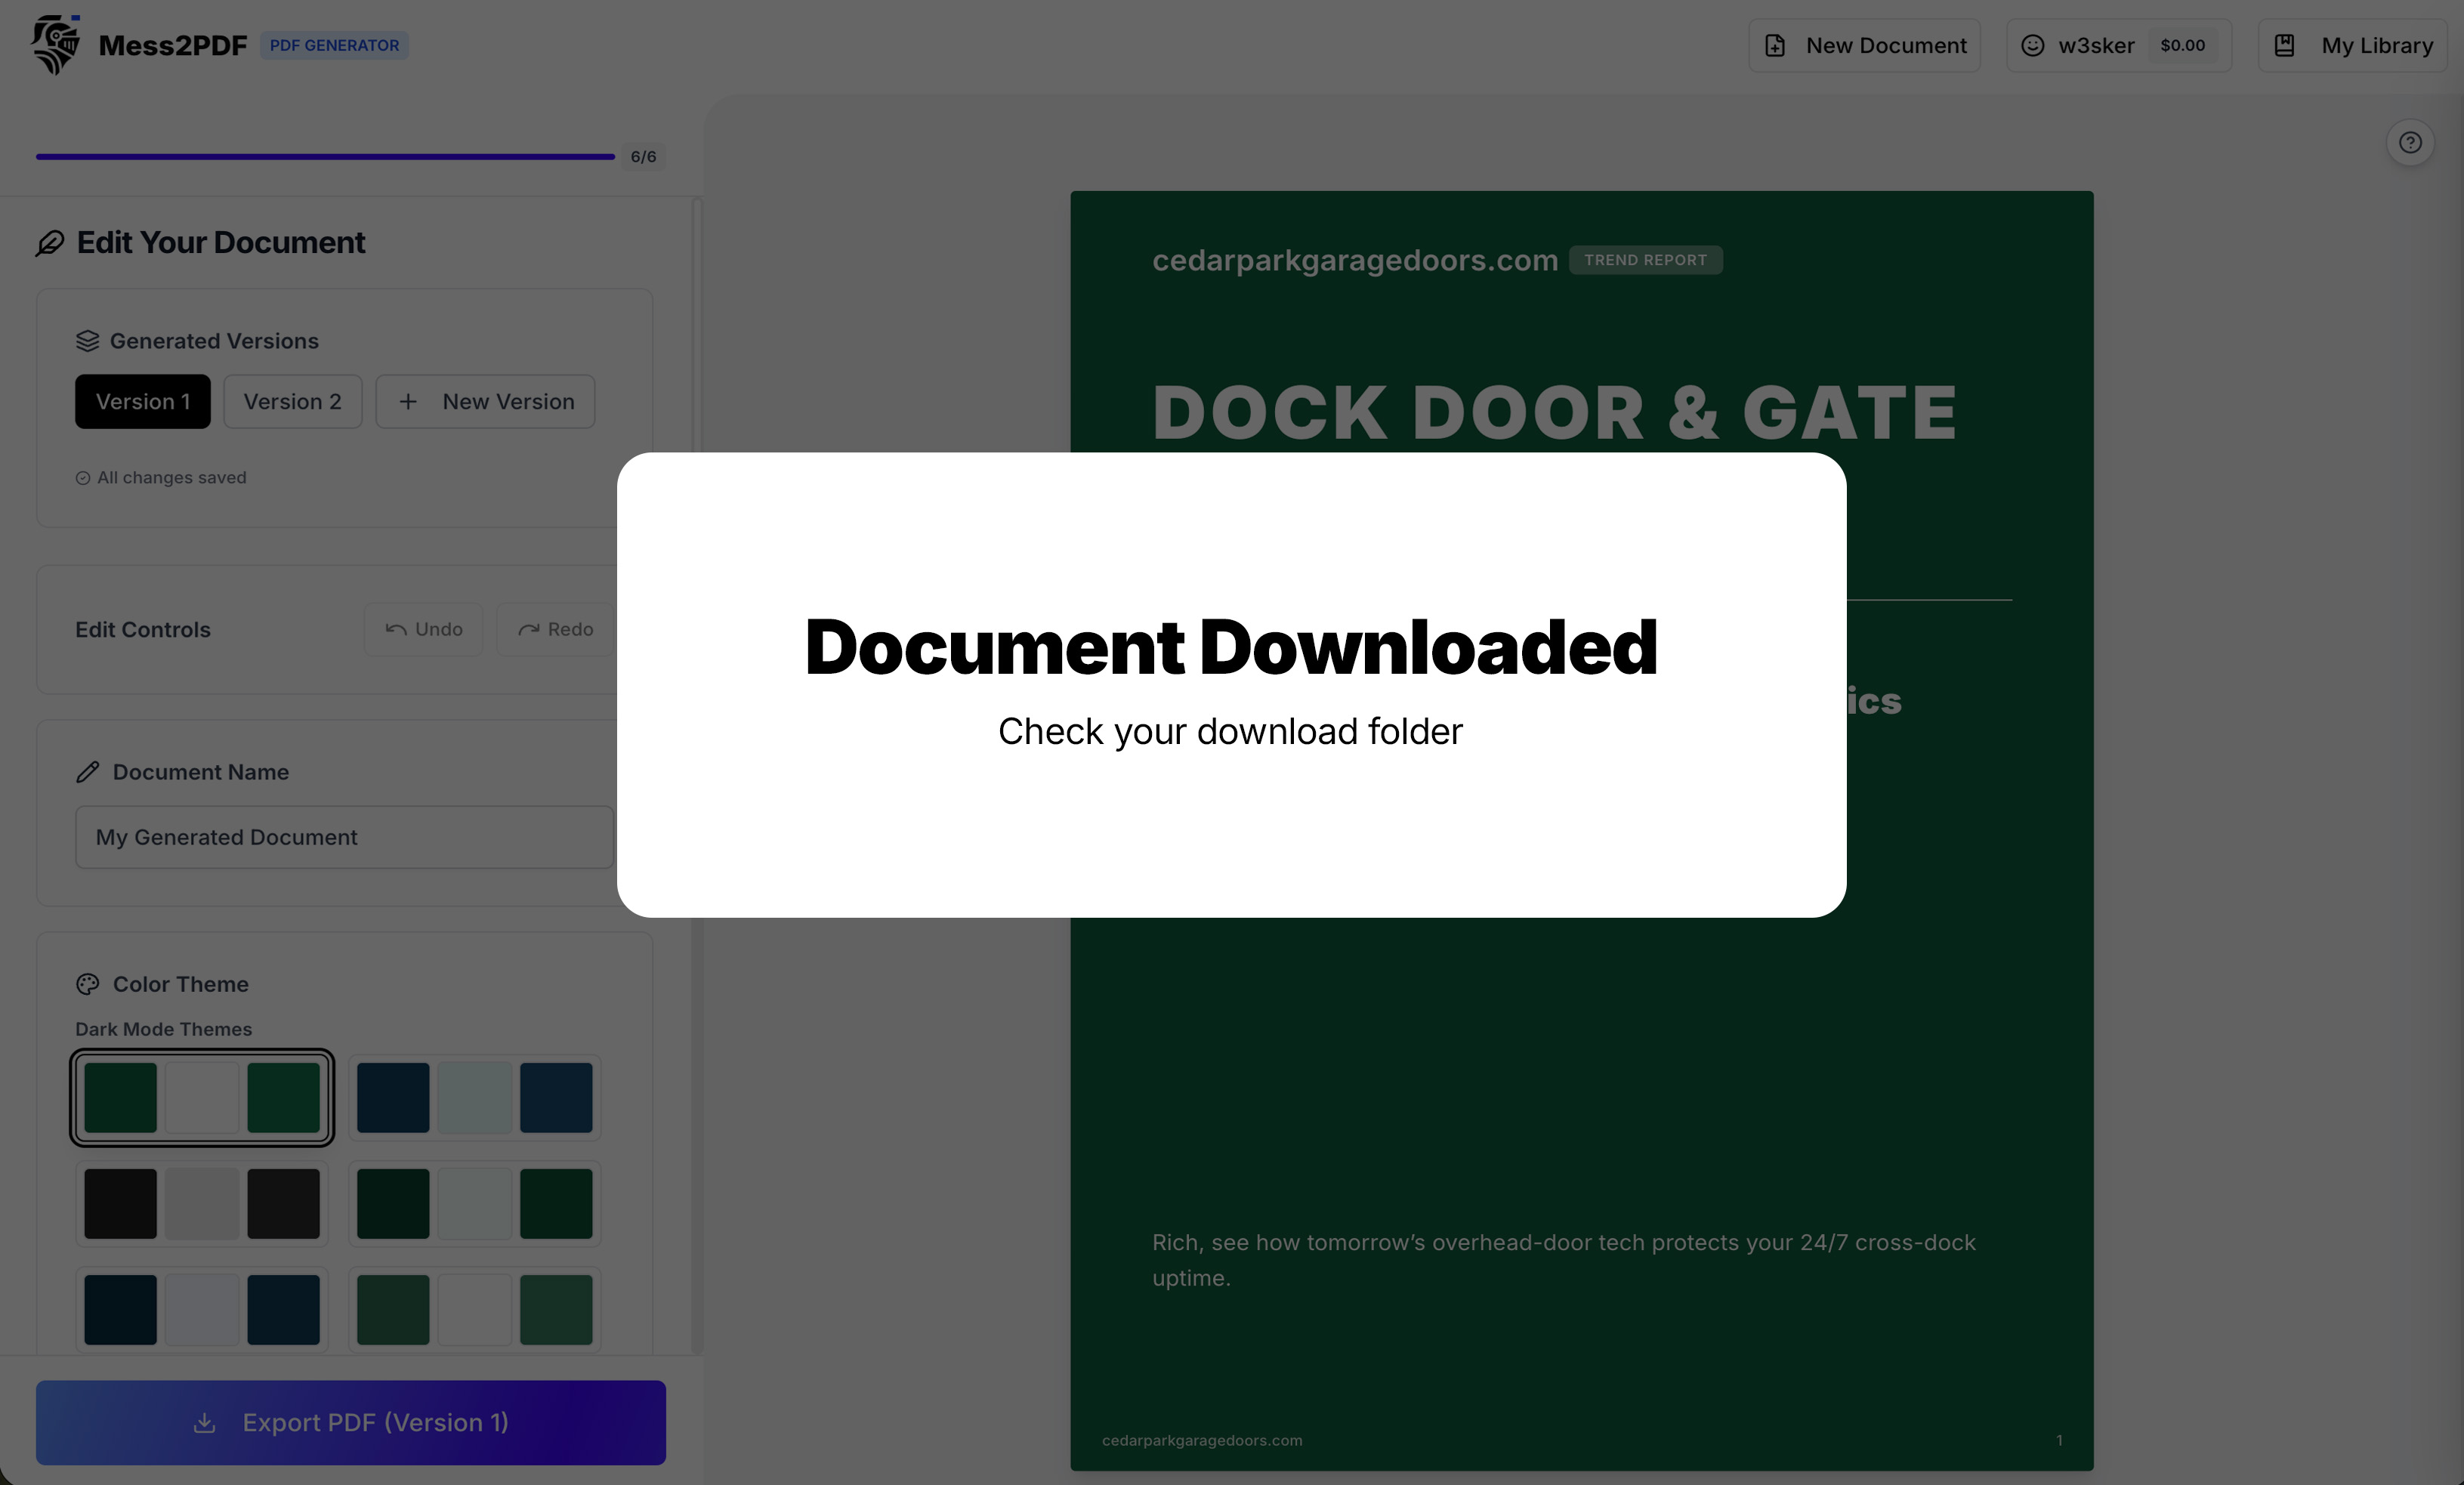Select the black dark mode theme
2464x1485 pixels.
(202, 1204)
